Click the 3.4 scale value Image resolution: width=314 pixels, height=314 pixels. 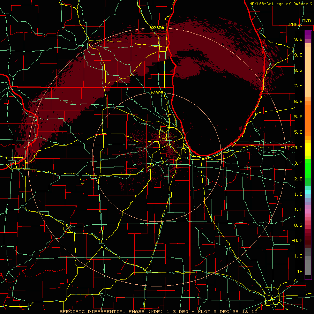(x=298, y=163)
